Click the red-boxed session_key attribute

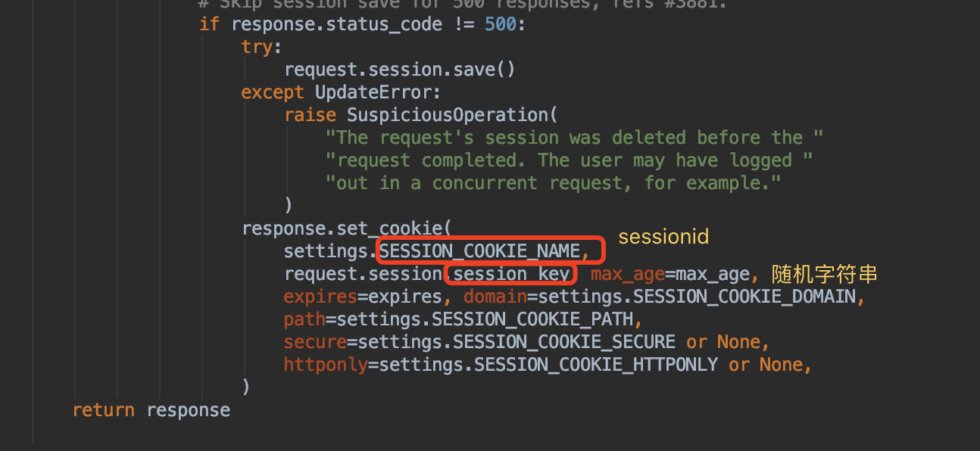(x=511, y=273)
